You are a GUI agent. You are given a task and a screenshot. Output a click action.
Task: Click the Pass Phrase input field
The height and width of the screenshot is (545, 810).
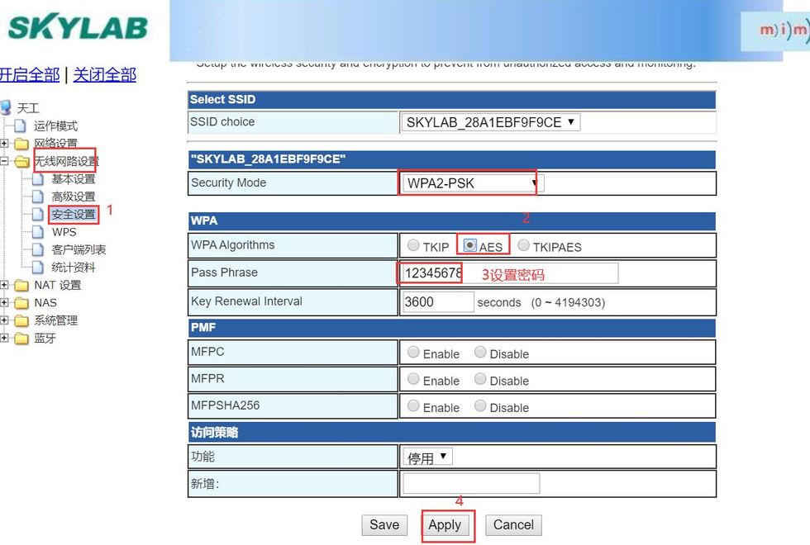click(510, 273)
